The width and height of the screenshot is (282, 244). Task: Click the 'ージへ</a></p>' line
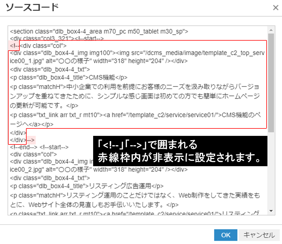32,124
